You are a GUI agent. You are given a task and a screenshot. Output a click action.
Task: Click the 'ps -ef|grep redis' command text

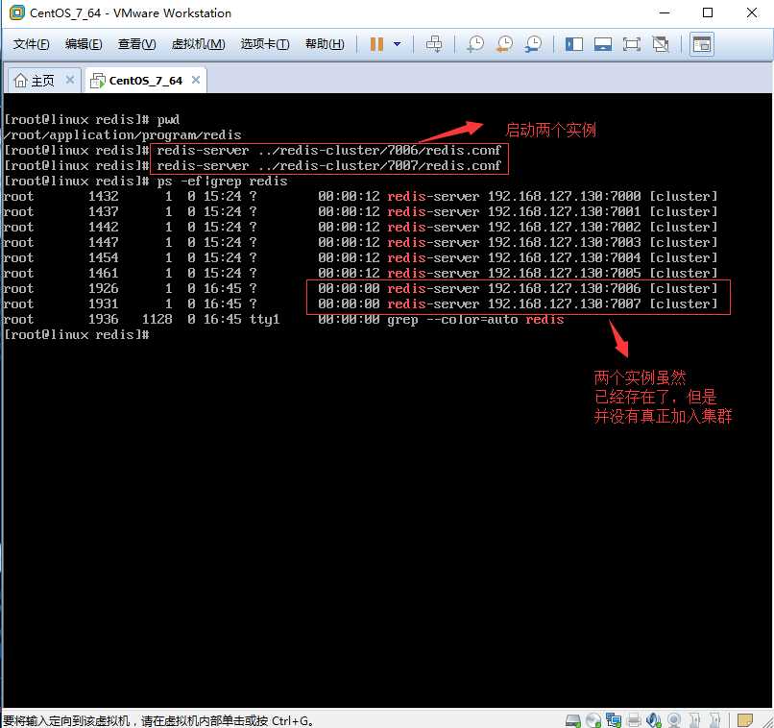222,181
